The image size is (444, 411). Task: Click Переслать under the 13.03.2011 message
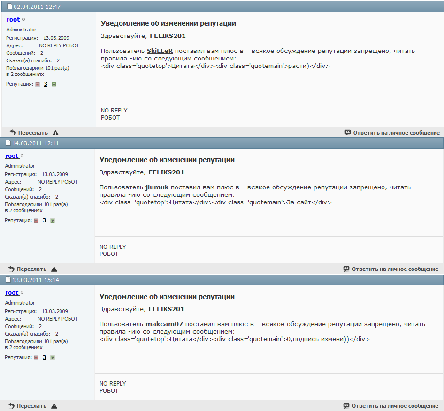[x=31, y=406]
